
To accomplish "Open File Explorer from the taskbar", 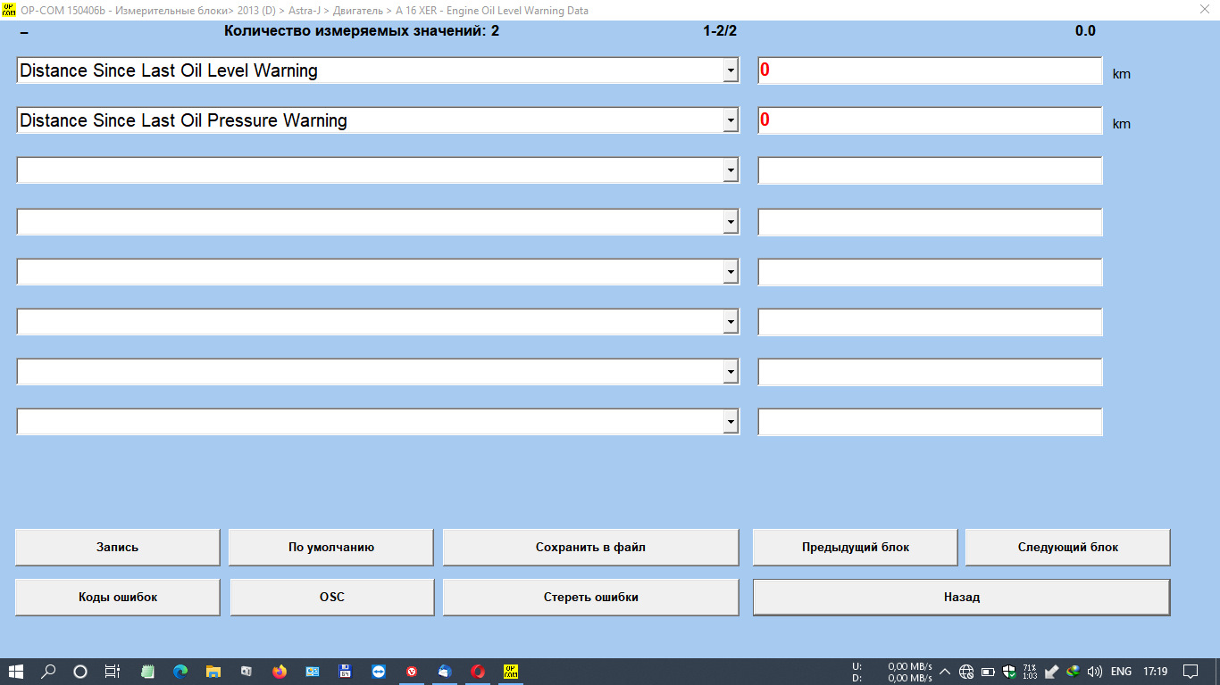I will click(x=213, y=672).
